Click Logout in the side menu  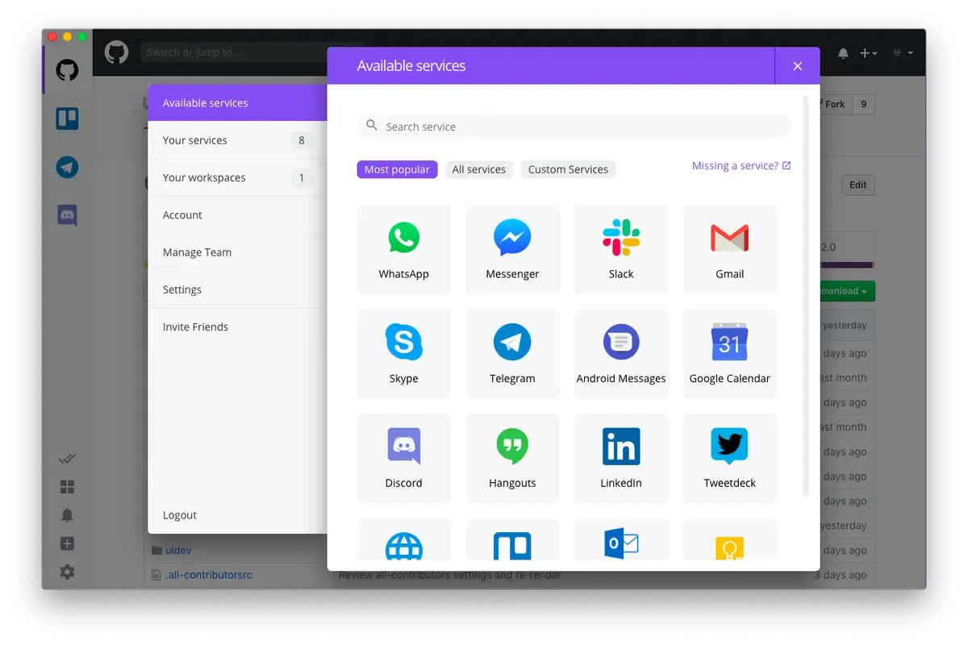pyautogui.click(x=180, y=515)
